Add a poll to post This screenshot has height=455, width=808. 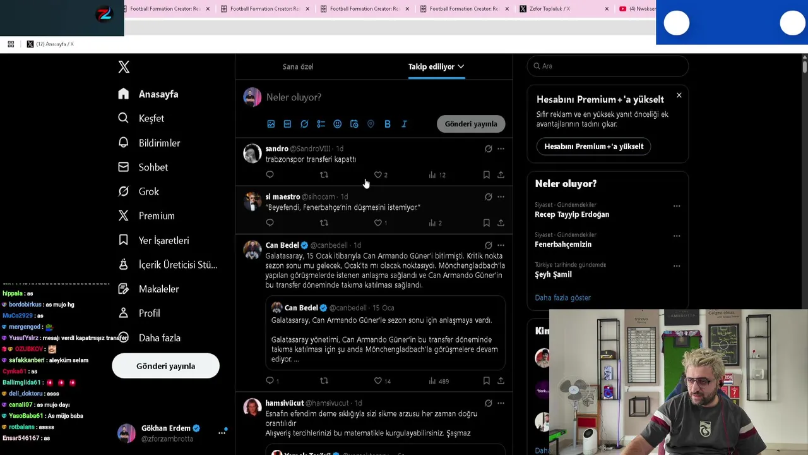(321, 124)
